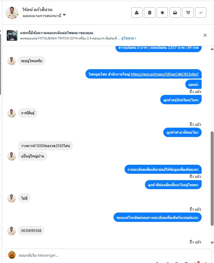Dismiss the ad reply notification banner
Screen dimensions: 214x263
[205, 35]
